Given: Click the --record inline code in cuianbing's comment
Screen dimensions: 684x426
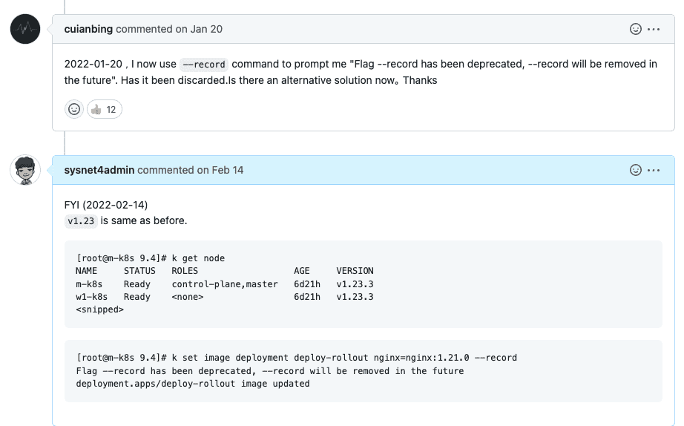Looking at the screenshot, I should click(204, 65).
